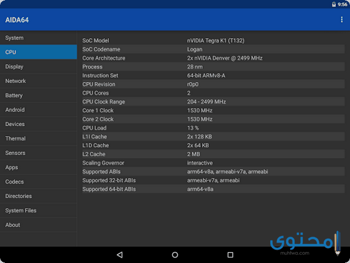Select the Supported 64-bit ABIs label
The width and height of the screenshot is (350, 263).
pyautogui.click(x=109, y=189)
